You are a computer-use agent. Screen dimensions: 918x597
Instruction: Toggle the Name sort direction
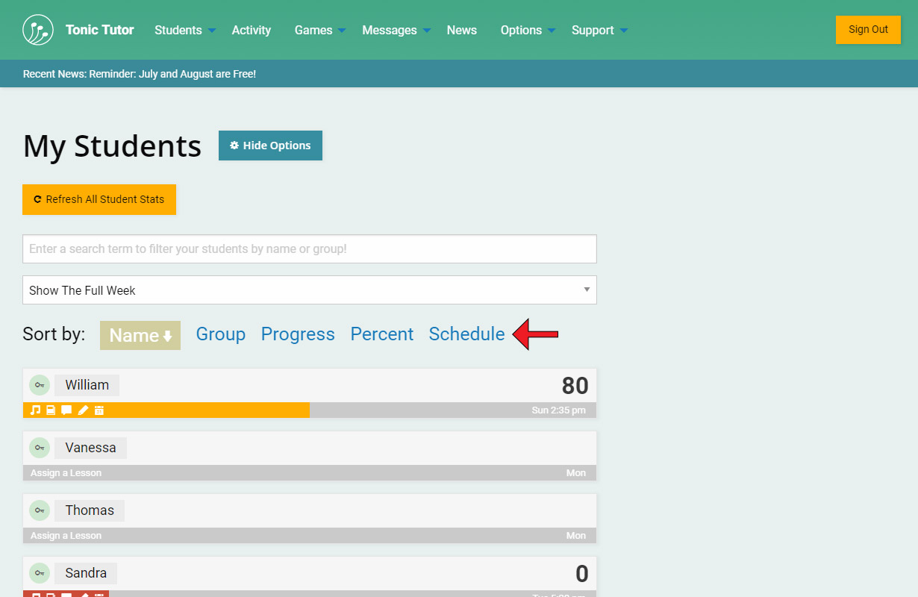click(x=140, y=336)
